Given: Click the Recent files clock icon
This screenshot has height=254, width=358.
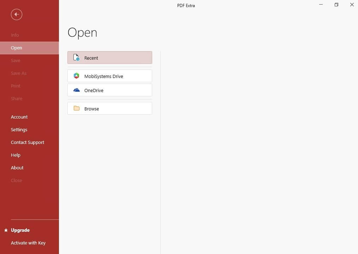Looking at the screenshot, I should click(76, 58).
